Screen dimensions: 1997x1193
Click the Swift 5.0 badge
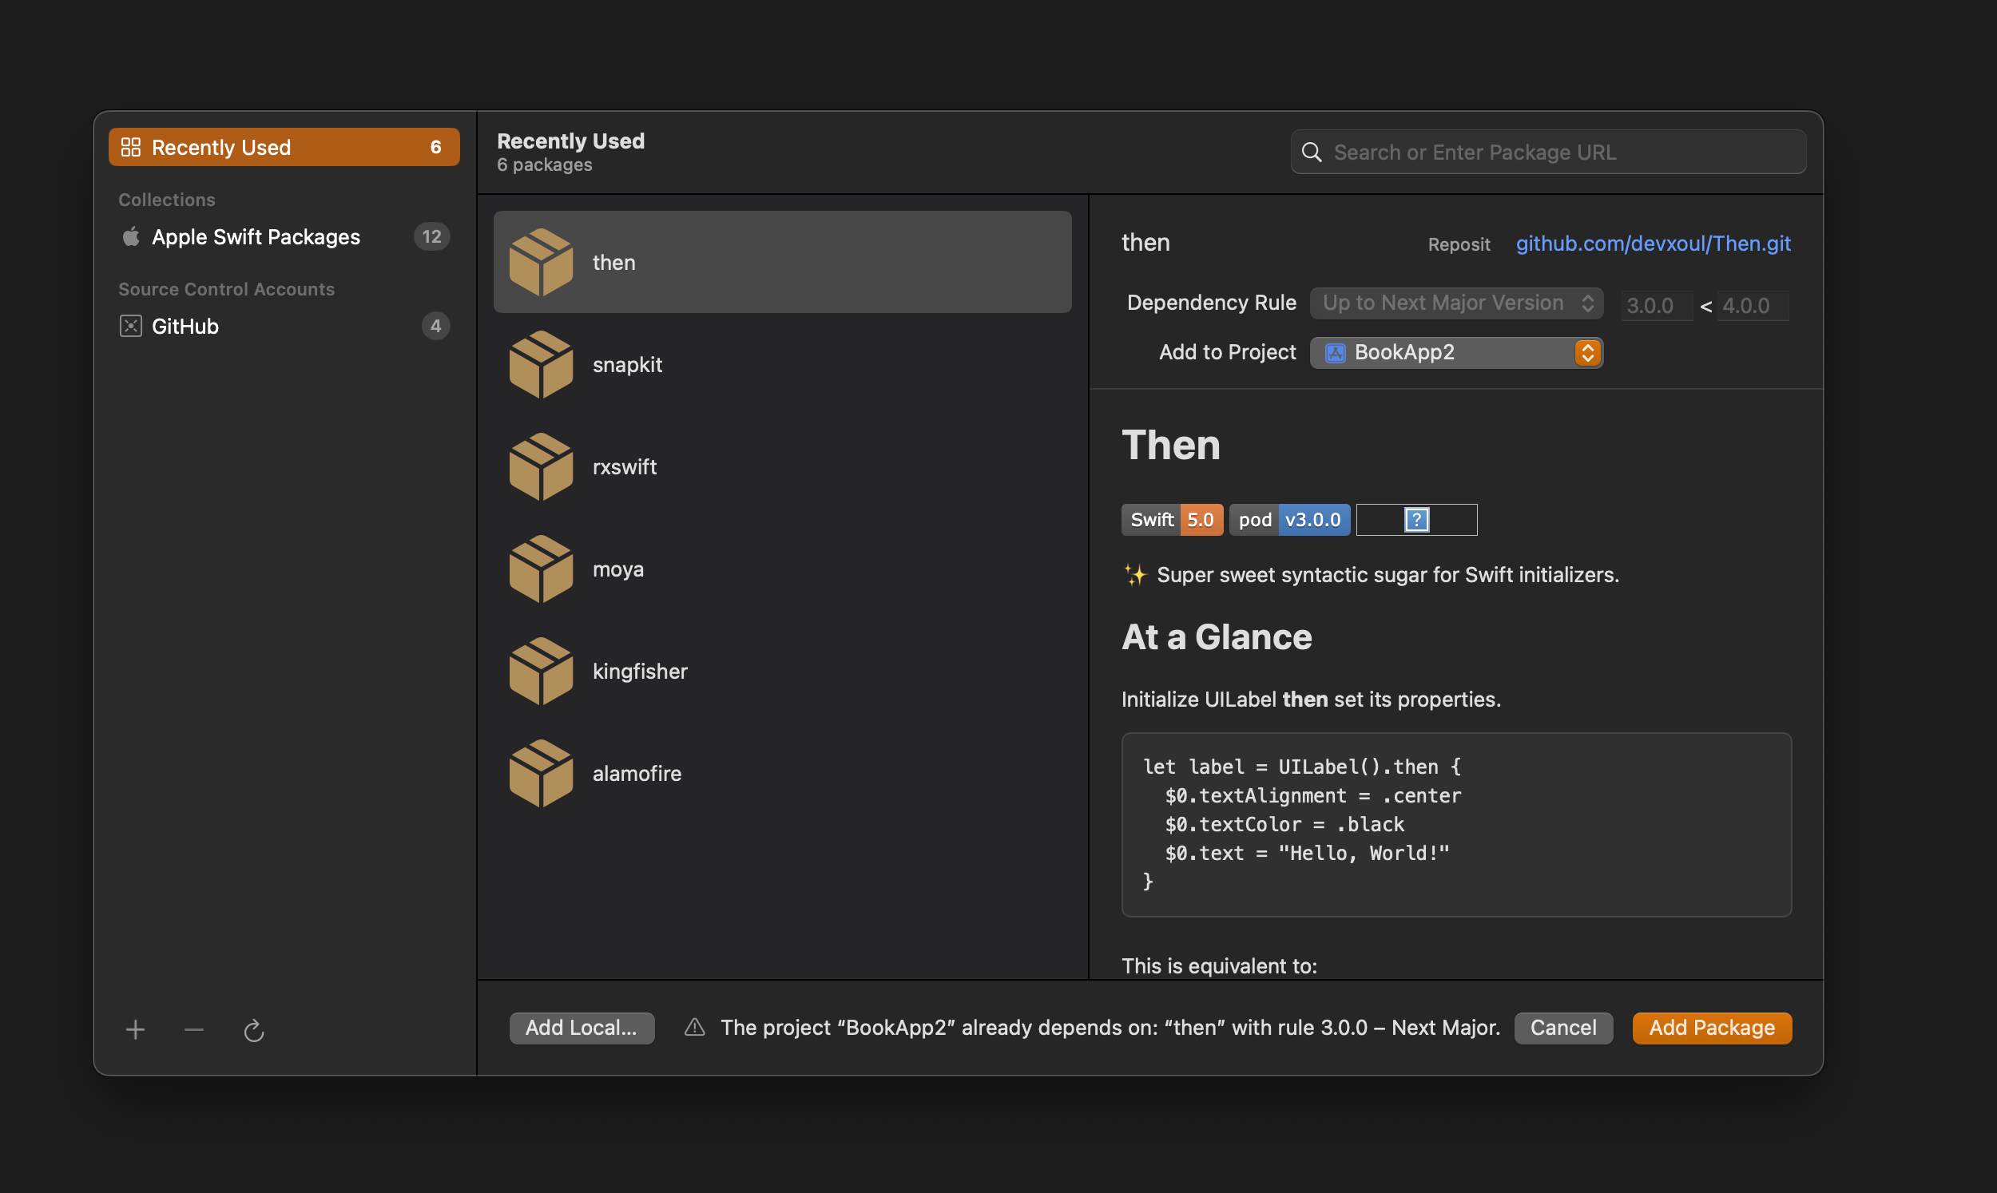(x=1172, y=519)
